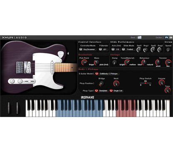Click the Behaviour ideal/natural knob
Viewport: 173px width, 156px height.
[x=144, y=62]
